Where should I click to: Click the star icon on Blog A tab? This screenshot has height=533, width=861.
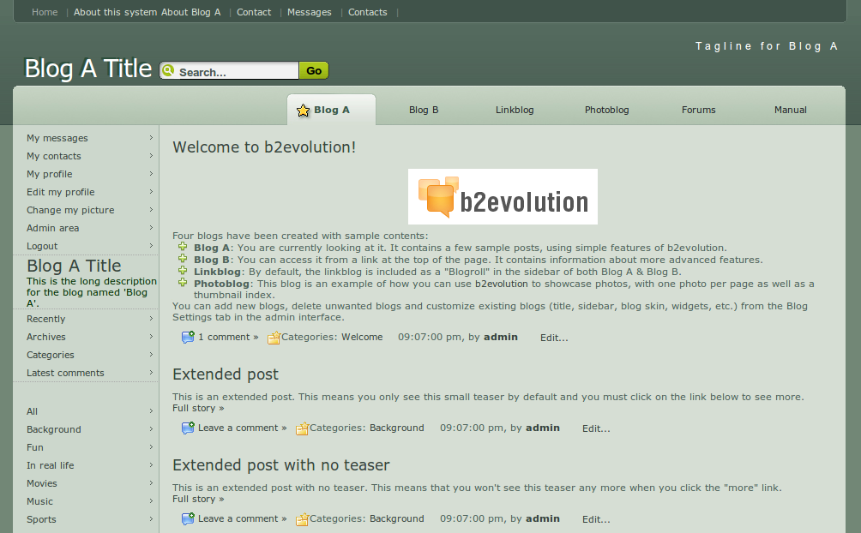(x=303, y=111)
